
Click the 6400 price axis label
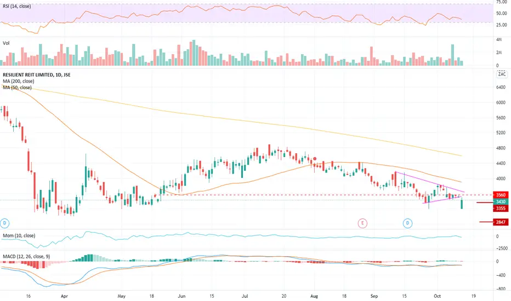pyautogui.click(x=501, y=87)
